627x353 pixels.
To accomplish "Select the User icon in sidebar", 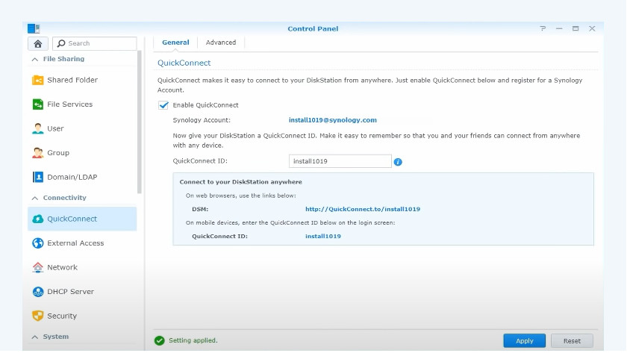I will point(38,128).
